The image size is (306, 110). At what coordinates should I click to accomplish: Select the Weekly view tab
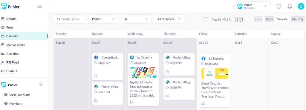tap(282, 19)
